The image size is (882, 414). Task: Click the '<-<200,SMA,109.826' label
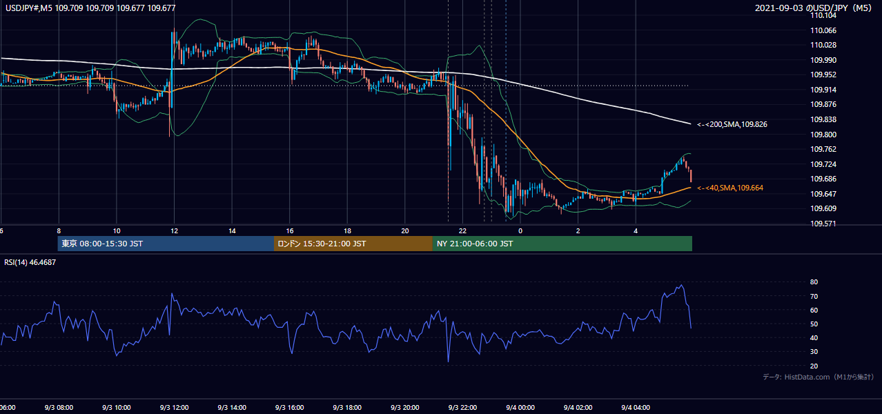point(732,125)
